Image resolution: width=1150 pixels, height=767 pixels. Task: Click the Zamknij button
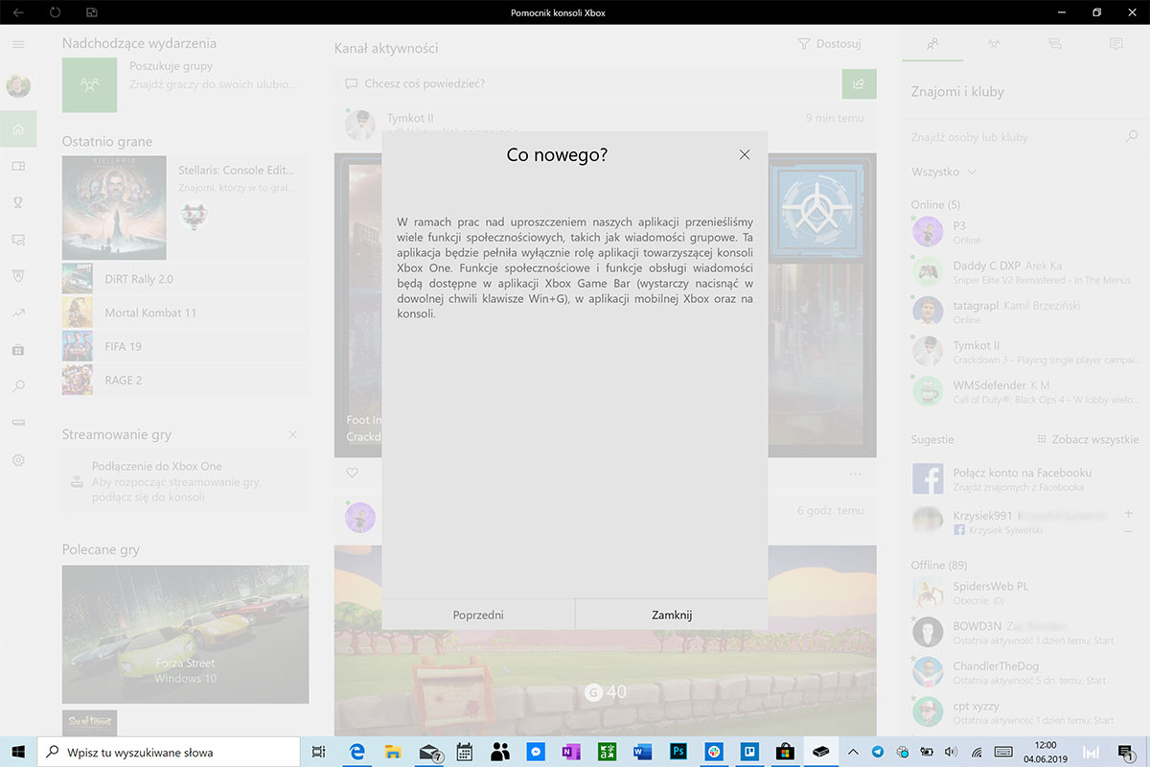pos(672,615)
